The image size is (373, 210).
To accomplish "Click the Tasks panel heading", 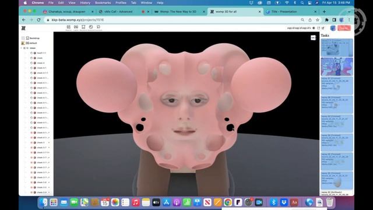I will [x=325, y=36].
